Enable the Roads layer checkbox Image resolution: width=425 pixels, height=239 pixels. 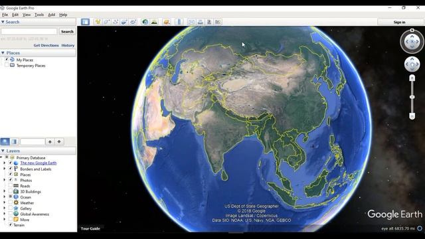tap(11, 186)
